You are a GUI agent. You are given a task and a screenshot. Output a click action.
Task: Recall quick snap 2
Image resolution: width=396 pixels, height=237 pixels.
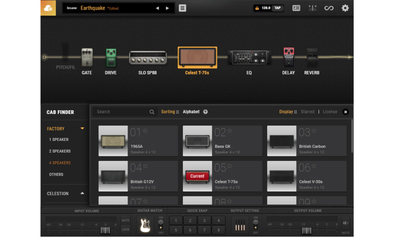190,221
